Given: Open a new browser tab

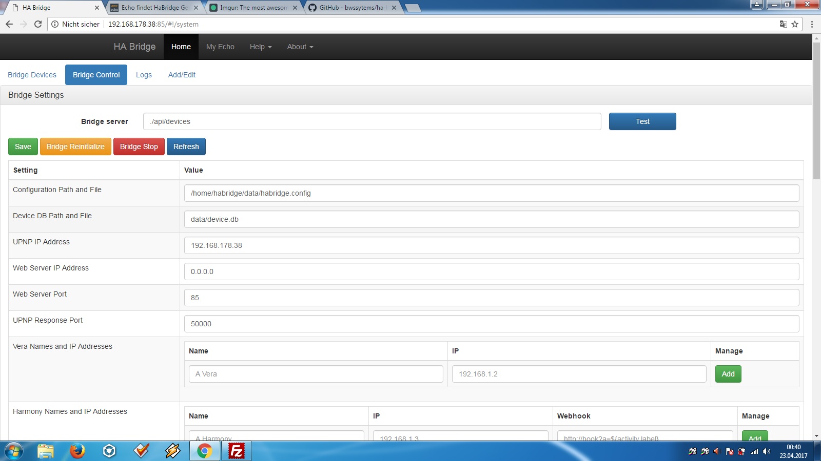Looking at the screenshot, I should pyautogui.click(x=413, y=8).
